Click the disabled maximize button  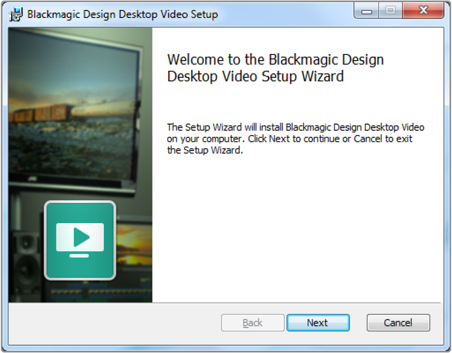[x=390, y=12]
